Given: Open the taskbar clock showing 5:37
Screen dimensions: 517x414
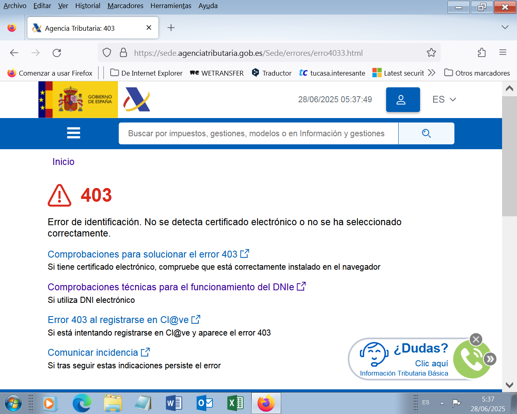Looking at the screenshot, I should coord(488,404).
